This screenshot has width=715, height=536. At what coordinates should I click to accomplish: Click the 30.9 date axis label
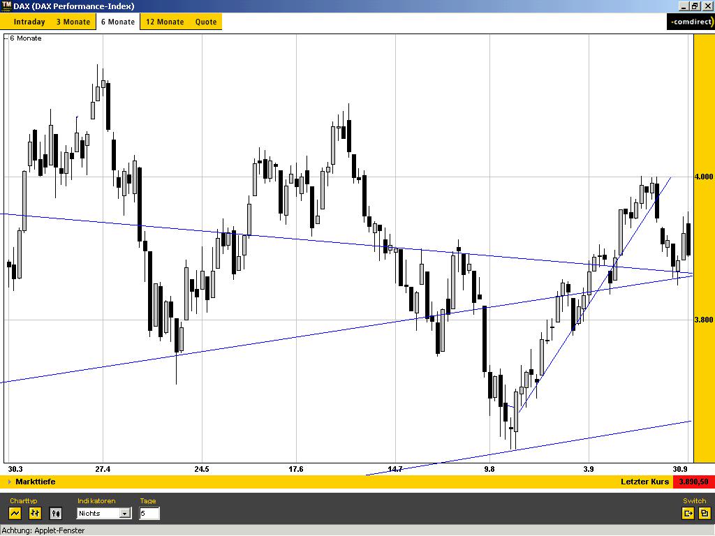click(680, 469)
